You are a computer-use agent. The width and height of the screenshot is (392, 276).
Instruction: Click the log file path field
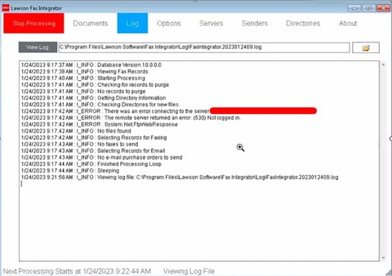[x=204, y=47]
